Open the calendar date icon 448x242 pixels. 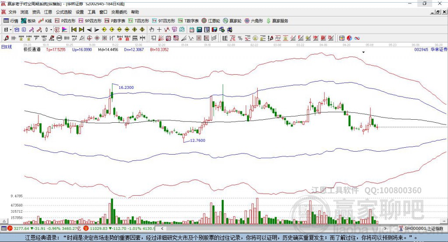click(x=192, y=30)
